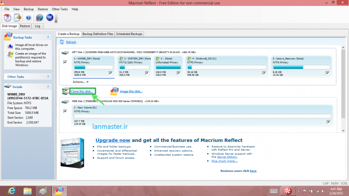Open the toolbar overflow arrow

click(x=56, y=21)
